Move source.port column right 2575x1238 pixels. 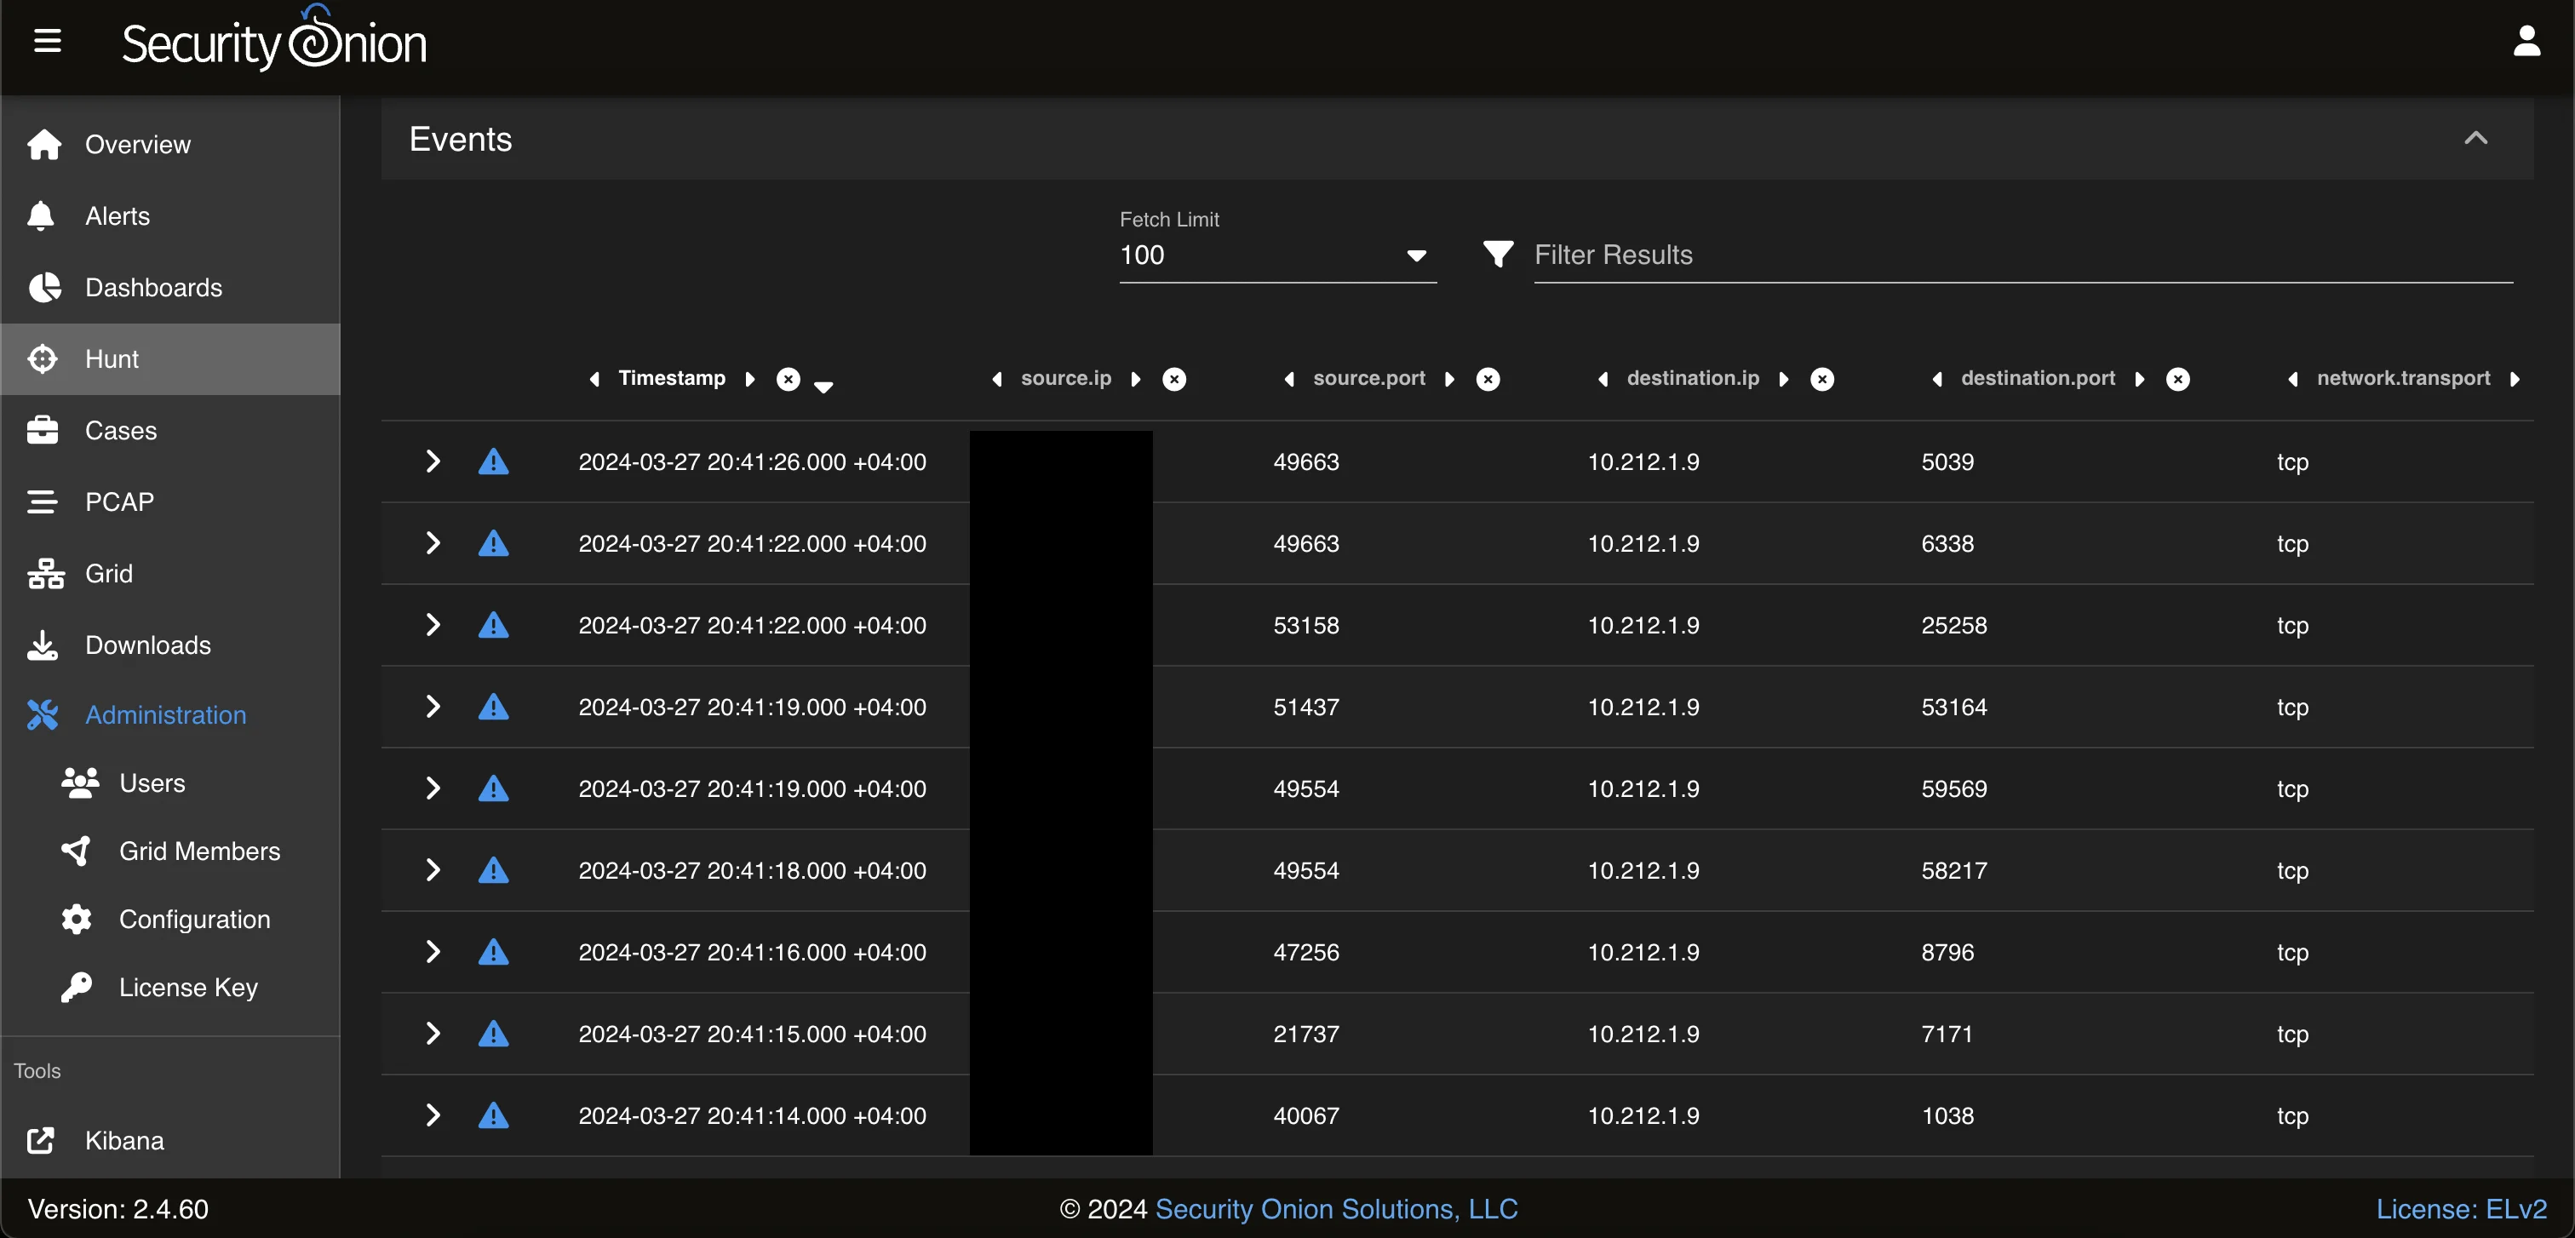point(1449,379)
